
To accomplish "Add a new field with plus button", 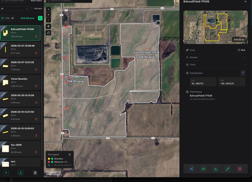I will point(6,173).
